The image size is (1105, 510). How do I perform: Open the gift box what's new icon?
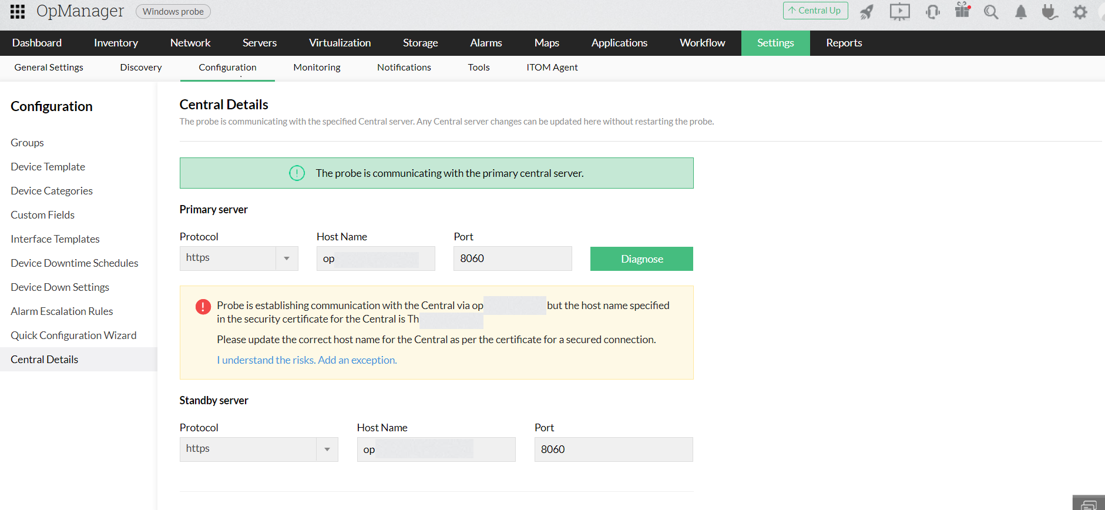tap(962, 11)
